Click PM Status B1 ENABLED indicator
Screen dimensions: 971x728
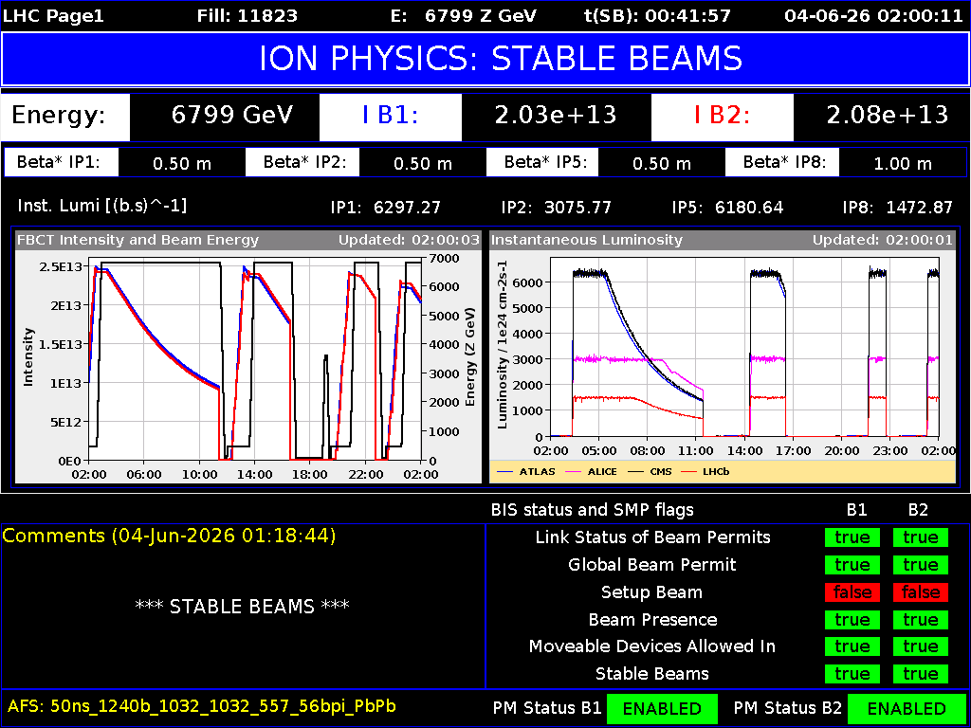pyautogui.click(x=662, y=708)
